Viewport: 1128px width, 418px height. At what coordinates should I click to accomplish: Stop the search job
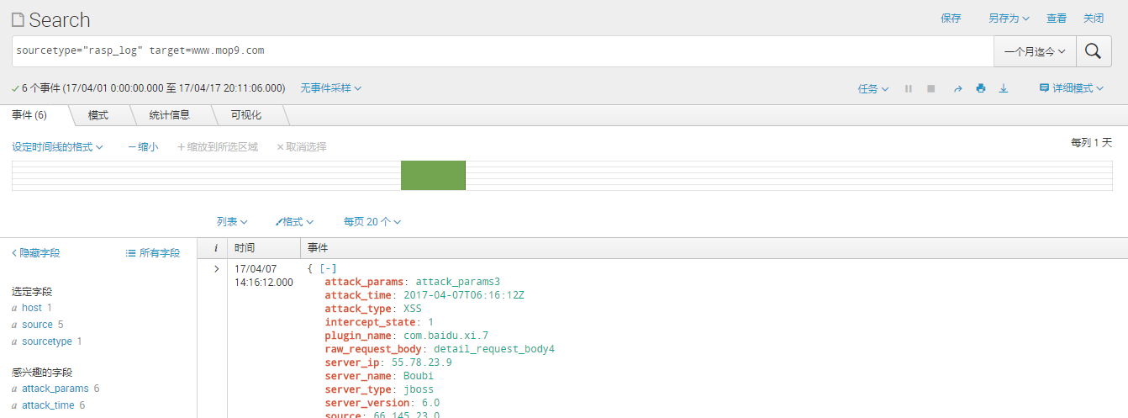930,88
